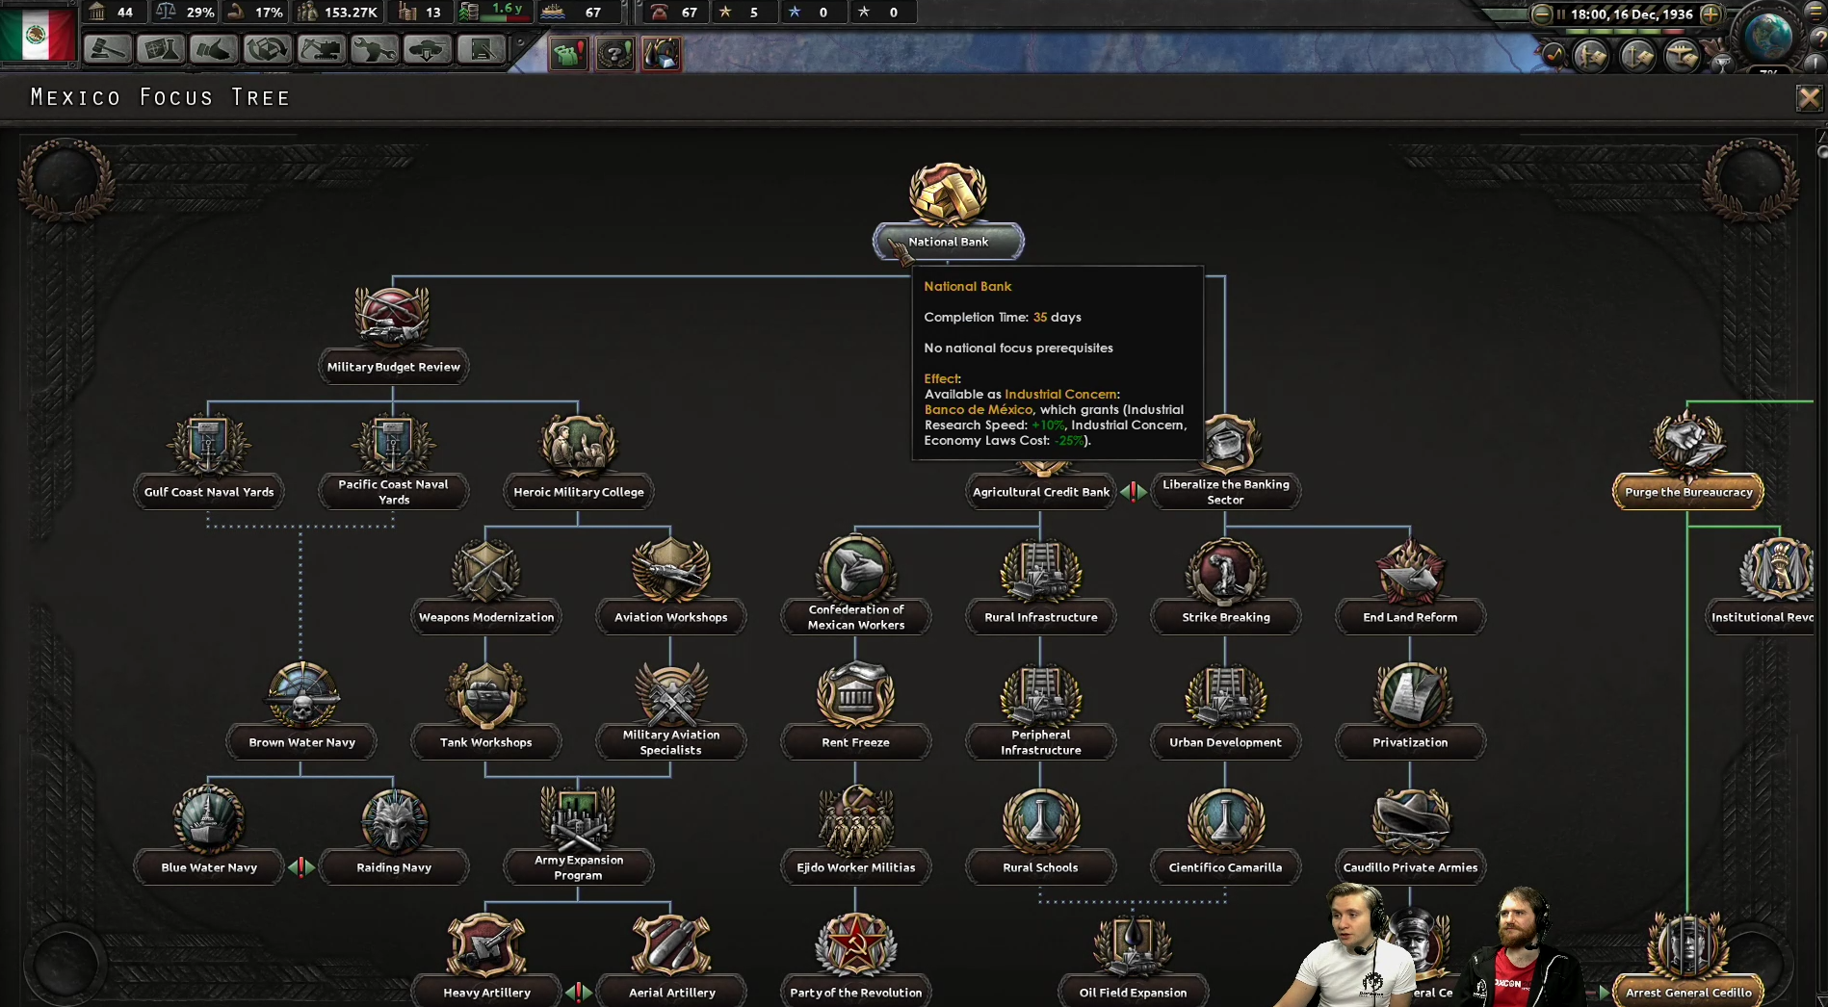Open the Logistics notebook tab in toolbar
1828x1007 pixels.
point(481,49)
